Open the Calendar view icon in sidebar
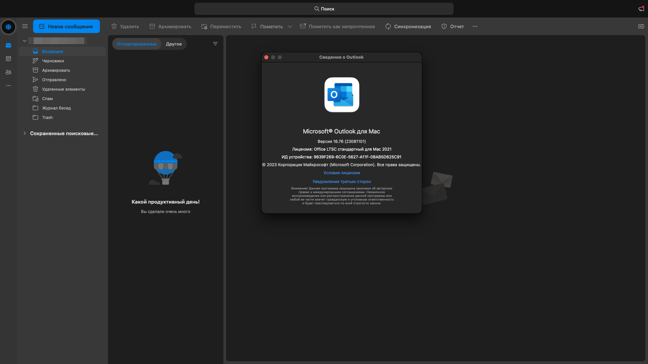This screenshot has height=364, width=648. point(8,59)
